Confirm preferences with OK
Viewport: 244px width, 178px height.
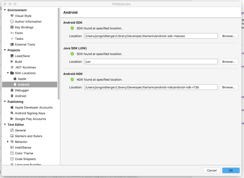[x=231, y=171]
